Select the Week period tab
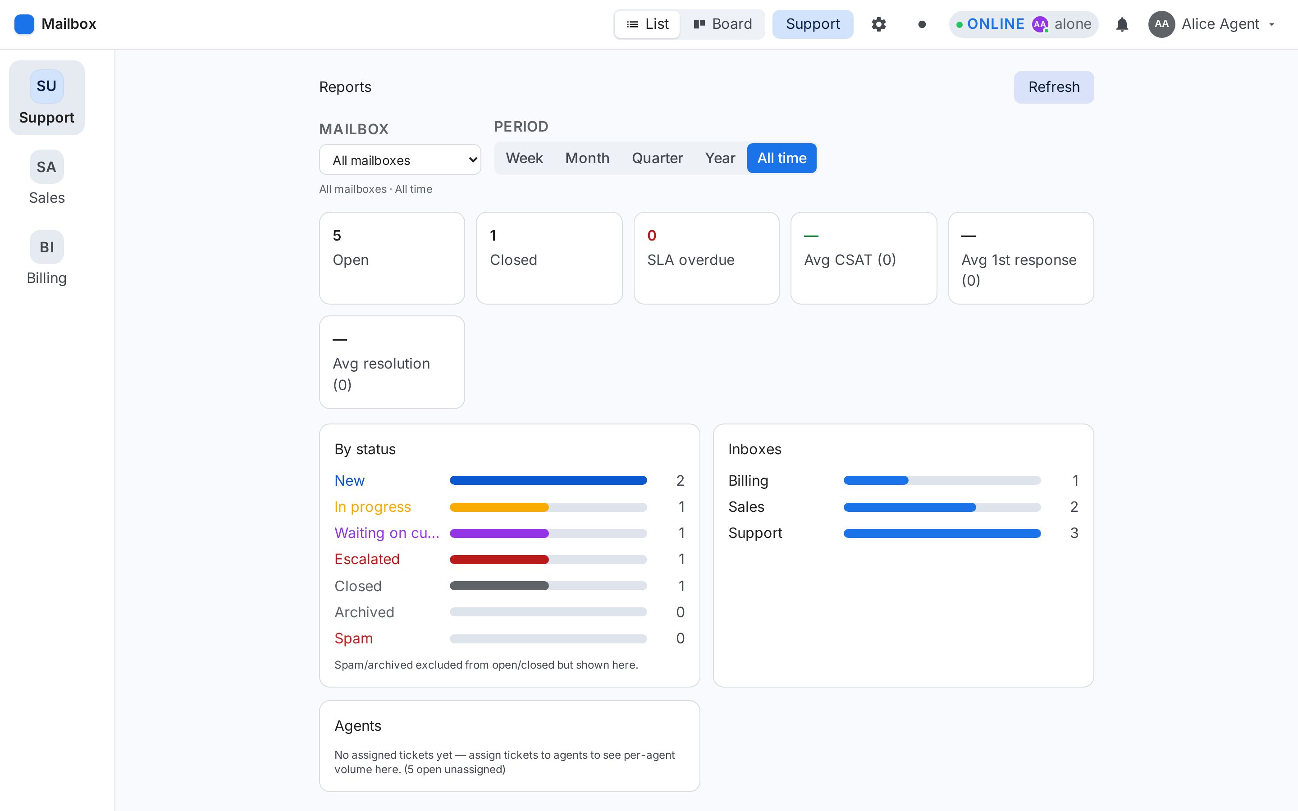1298x811 pixels. tap(524, 158)
